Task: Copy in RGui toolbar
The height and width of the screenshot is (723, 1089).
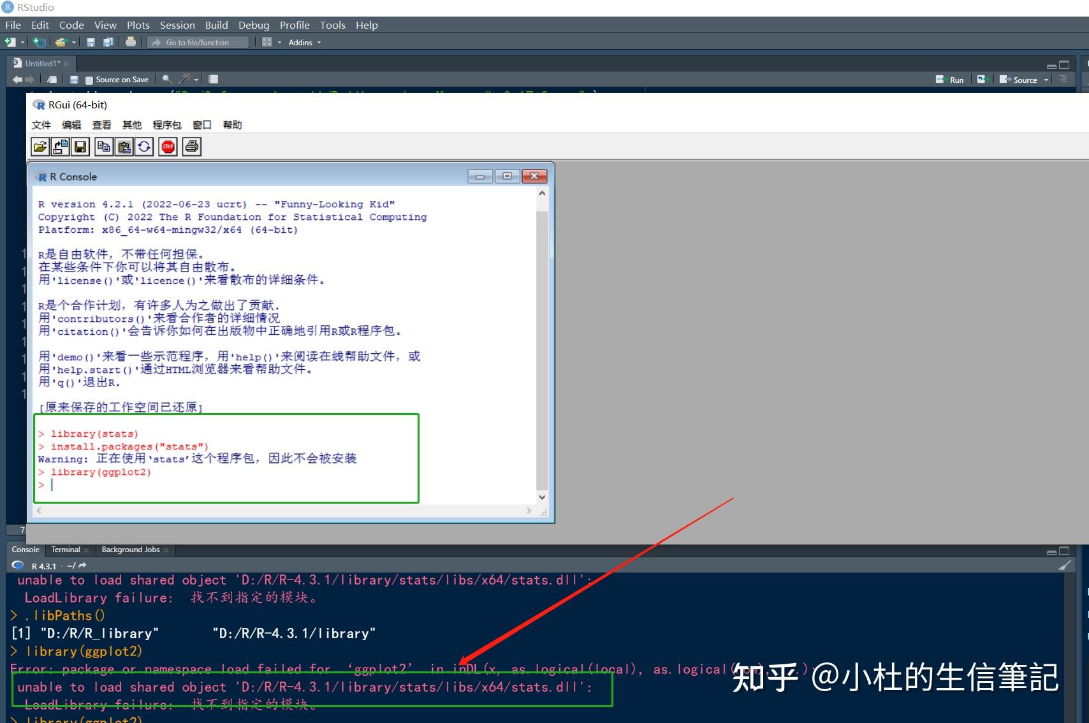Action: tap(103, 147)
